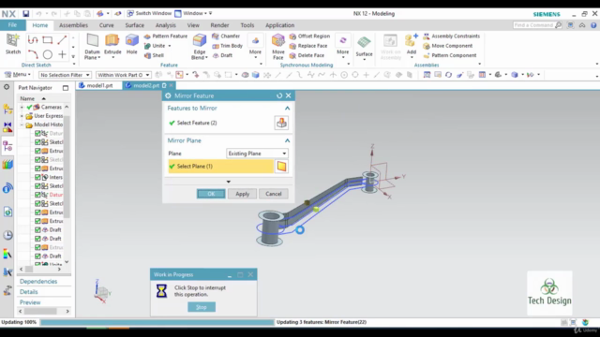Open the No Selection Filter dropdown
The width and height of the screenshot is (600, 337).
(65, 75)
